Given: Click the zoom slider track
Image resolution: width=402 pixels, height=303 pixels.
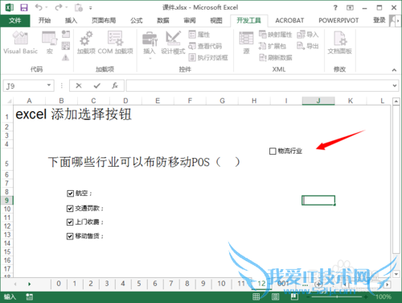Looking at the screenshot, I should [x=337, y=297].
